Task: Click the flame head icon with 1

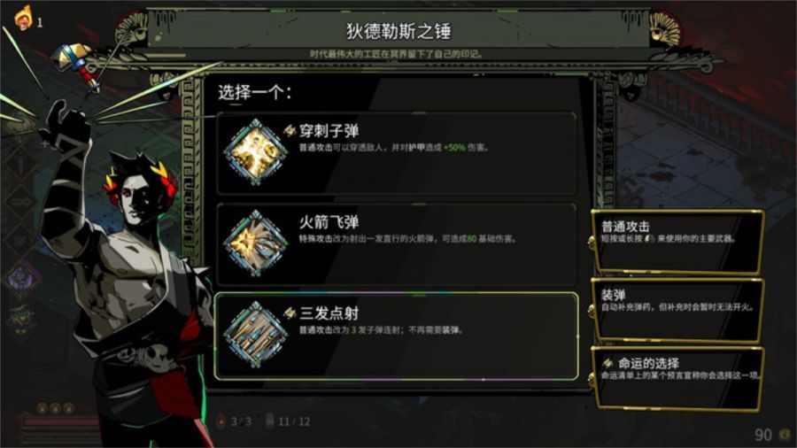Action: pyautogui.click(x=23, y=19)
